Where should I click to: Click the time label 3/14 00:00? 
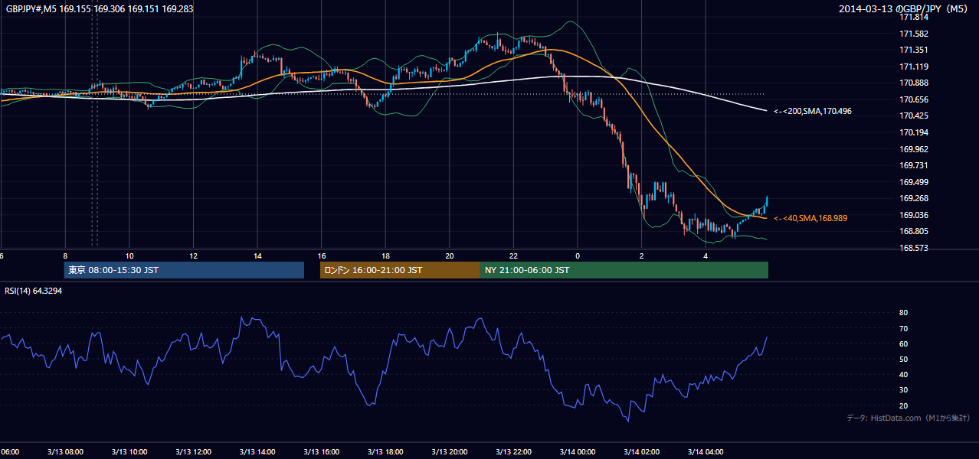pyautogui.click(x=577, y=452)
